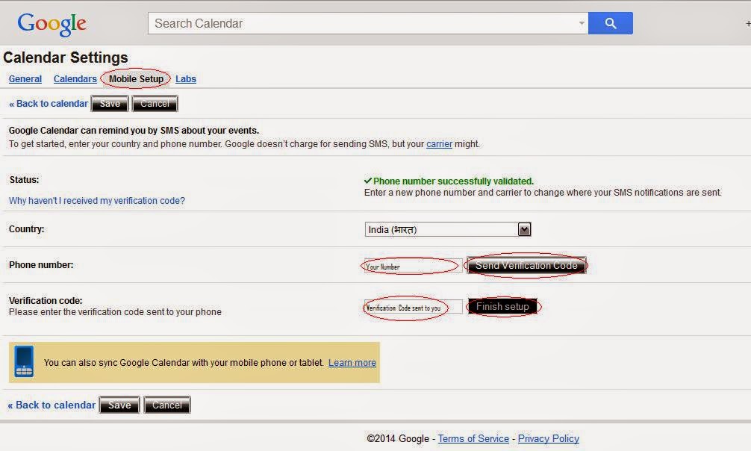Click 'Phone number successfully validated.' text

[453, 181]
